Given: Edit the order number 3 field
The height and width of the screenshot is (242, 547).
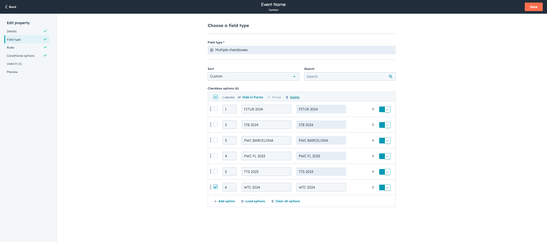Looking at the screenshot, I should pyautogui.click(x=229, y=140).
